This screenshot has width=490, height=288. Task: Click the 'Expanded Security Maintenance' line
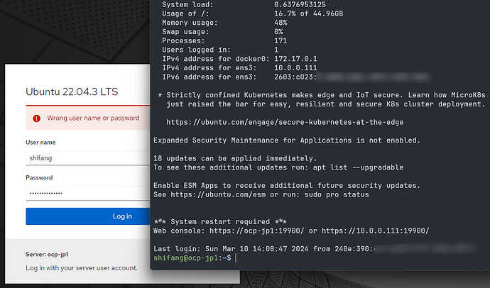[x=287, y=140]
